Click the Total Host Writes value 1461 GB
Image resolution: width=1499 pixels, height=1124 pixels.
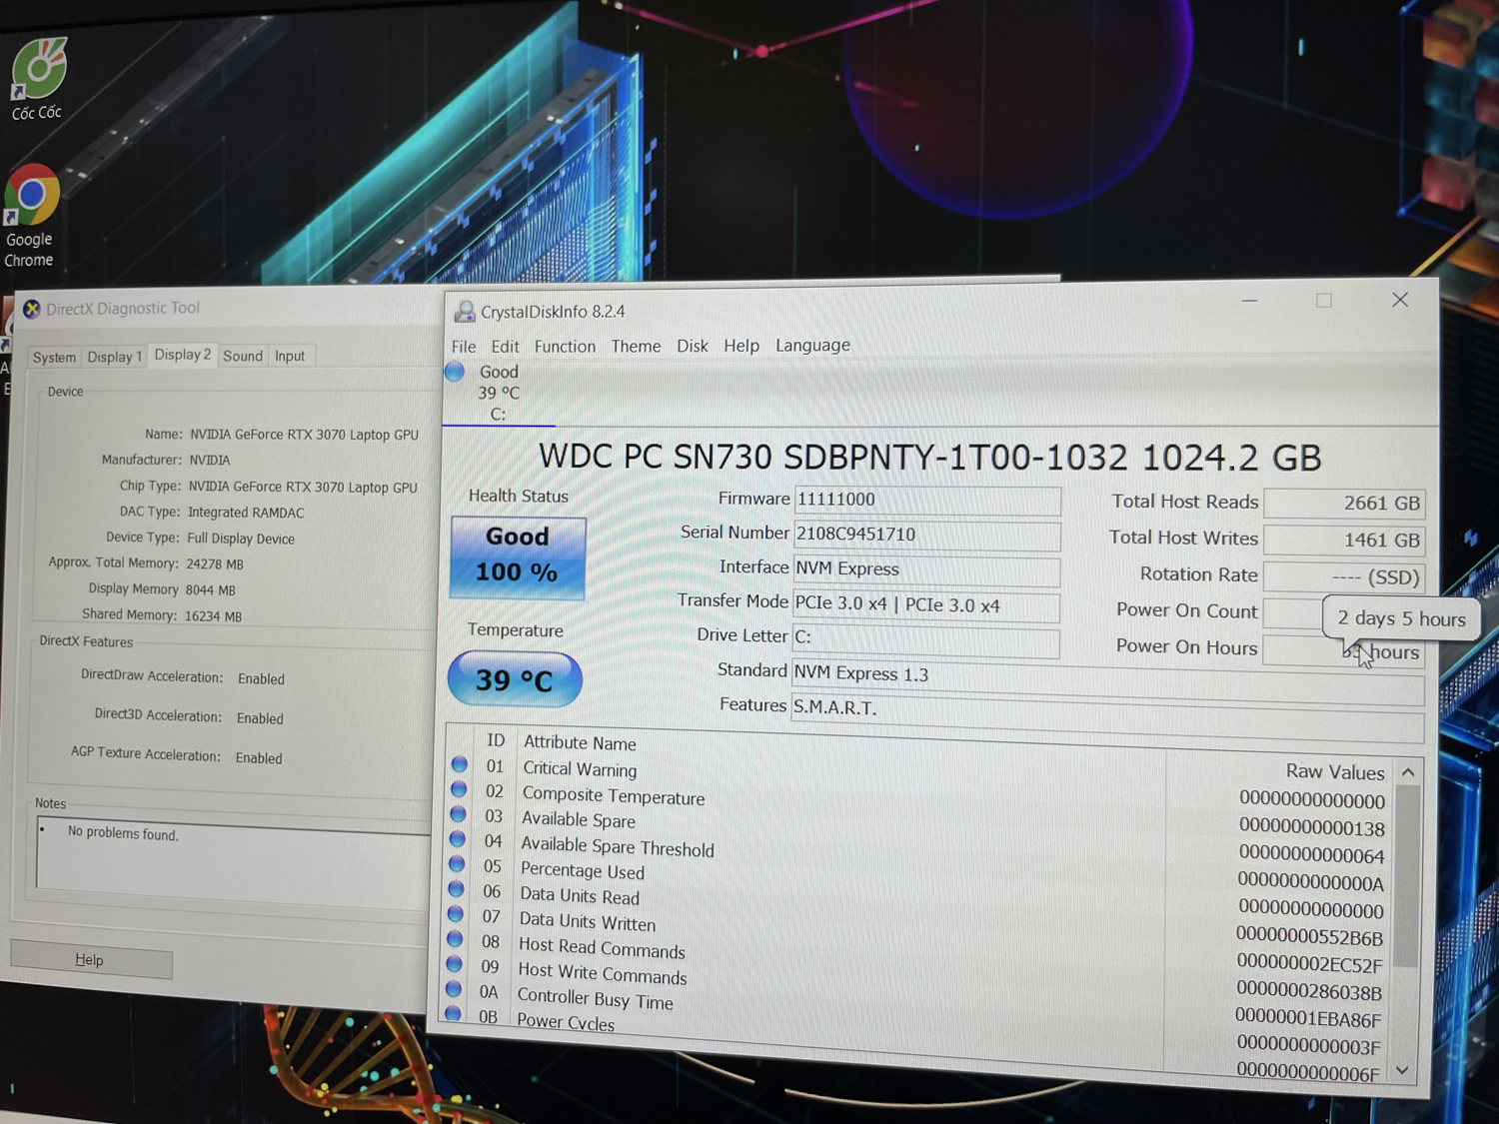pos(1344,541)
